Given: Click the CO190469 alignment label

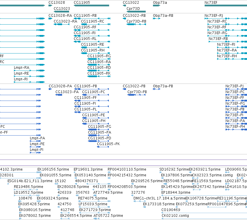Looking at the screenshot, I should (171, 210).
